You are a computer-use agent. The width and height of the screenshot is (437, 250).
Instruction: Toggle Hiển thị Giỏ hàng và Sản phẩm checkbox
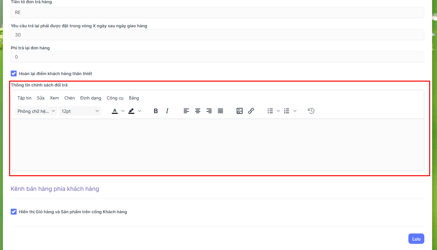click(x=14, y=212)
